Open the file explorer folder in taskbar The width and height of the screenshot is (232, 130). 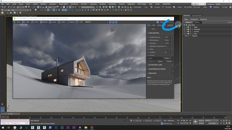click(x=86, y=127)
